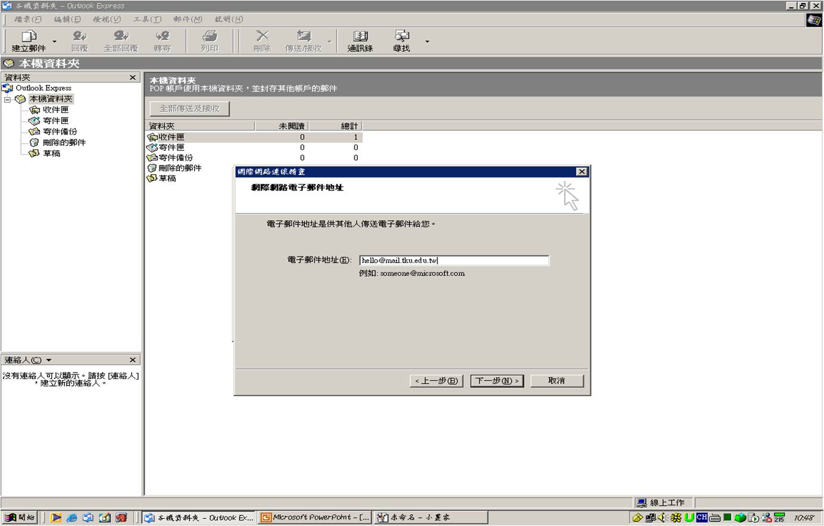Click the 全部回覆 (reply all) toolbar icon
Image resolution: width=824 pixels, height=526 pixels.
121,40
